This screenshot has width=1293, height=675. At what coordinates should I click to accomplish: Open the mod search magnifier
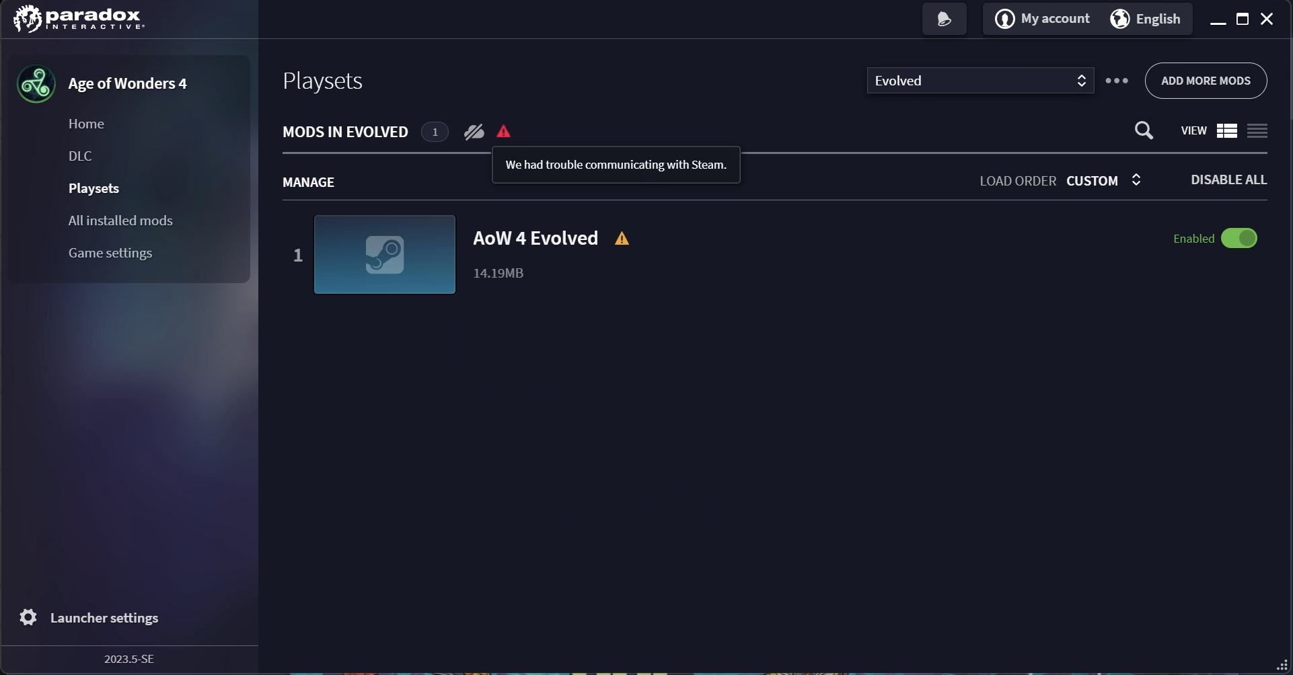(x=1144, y=130)
